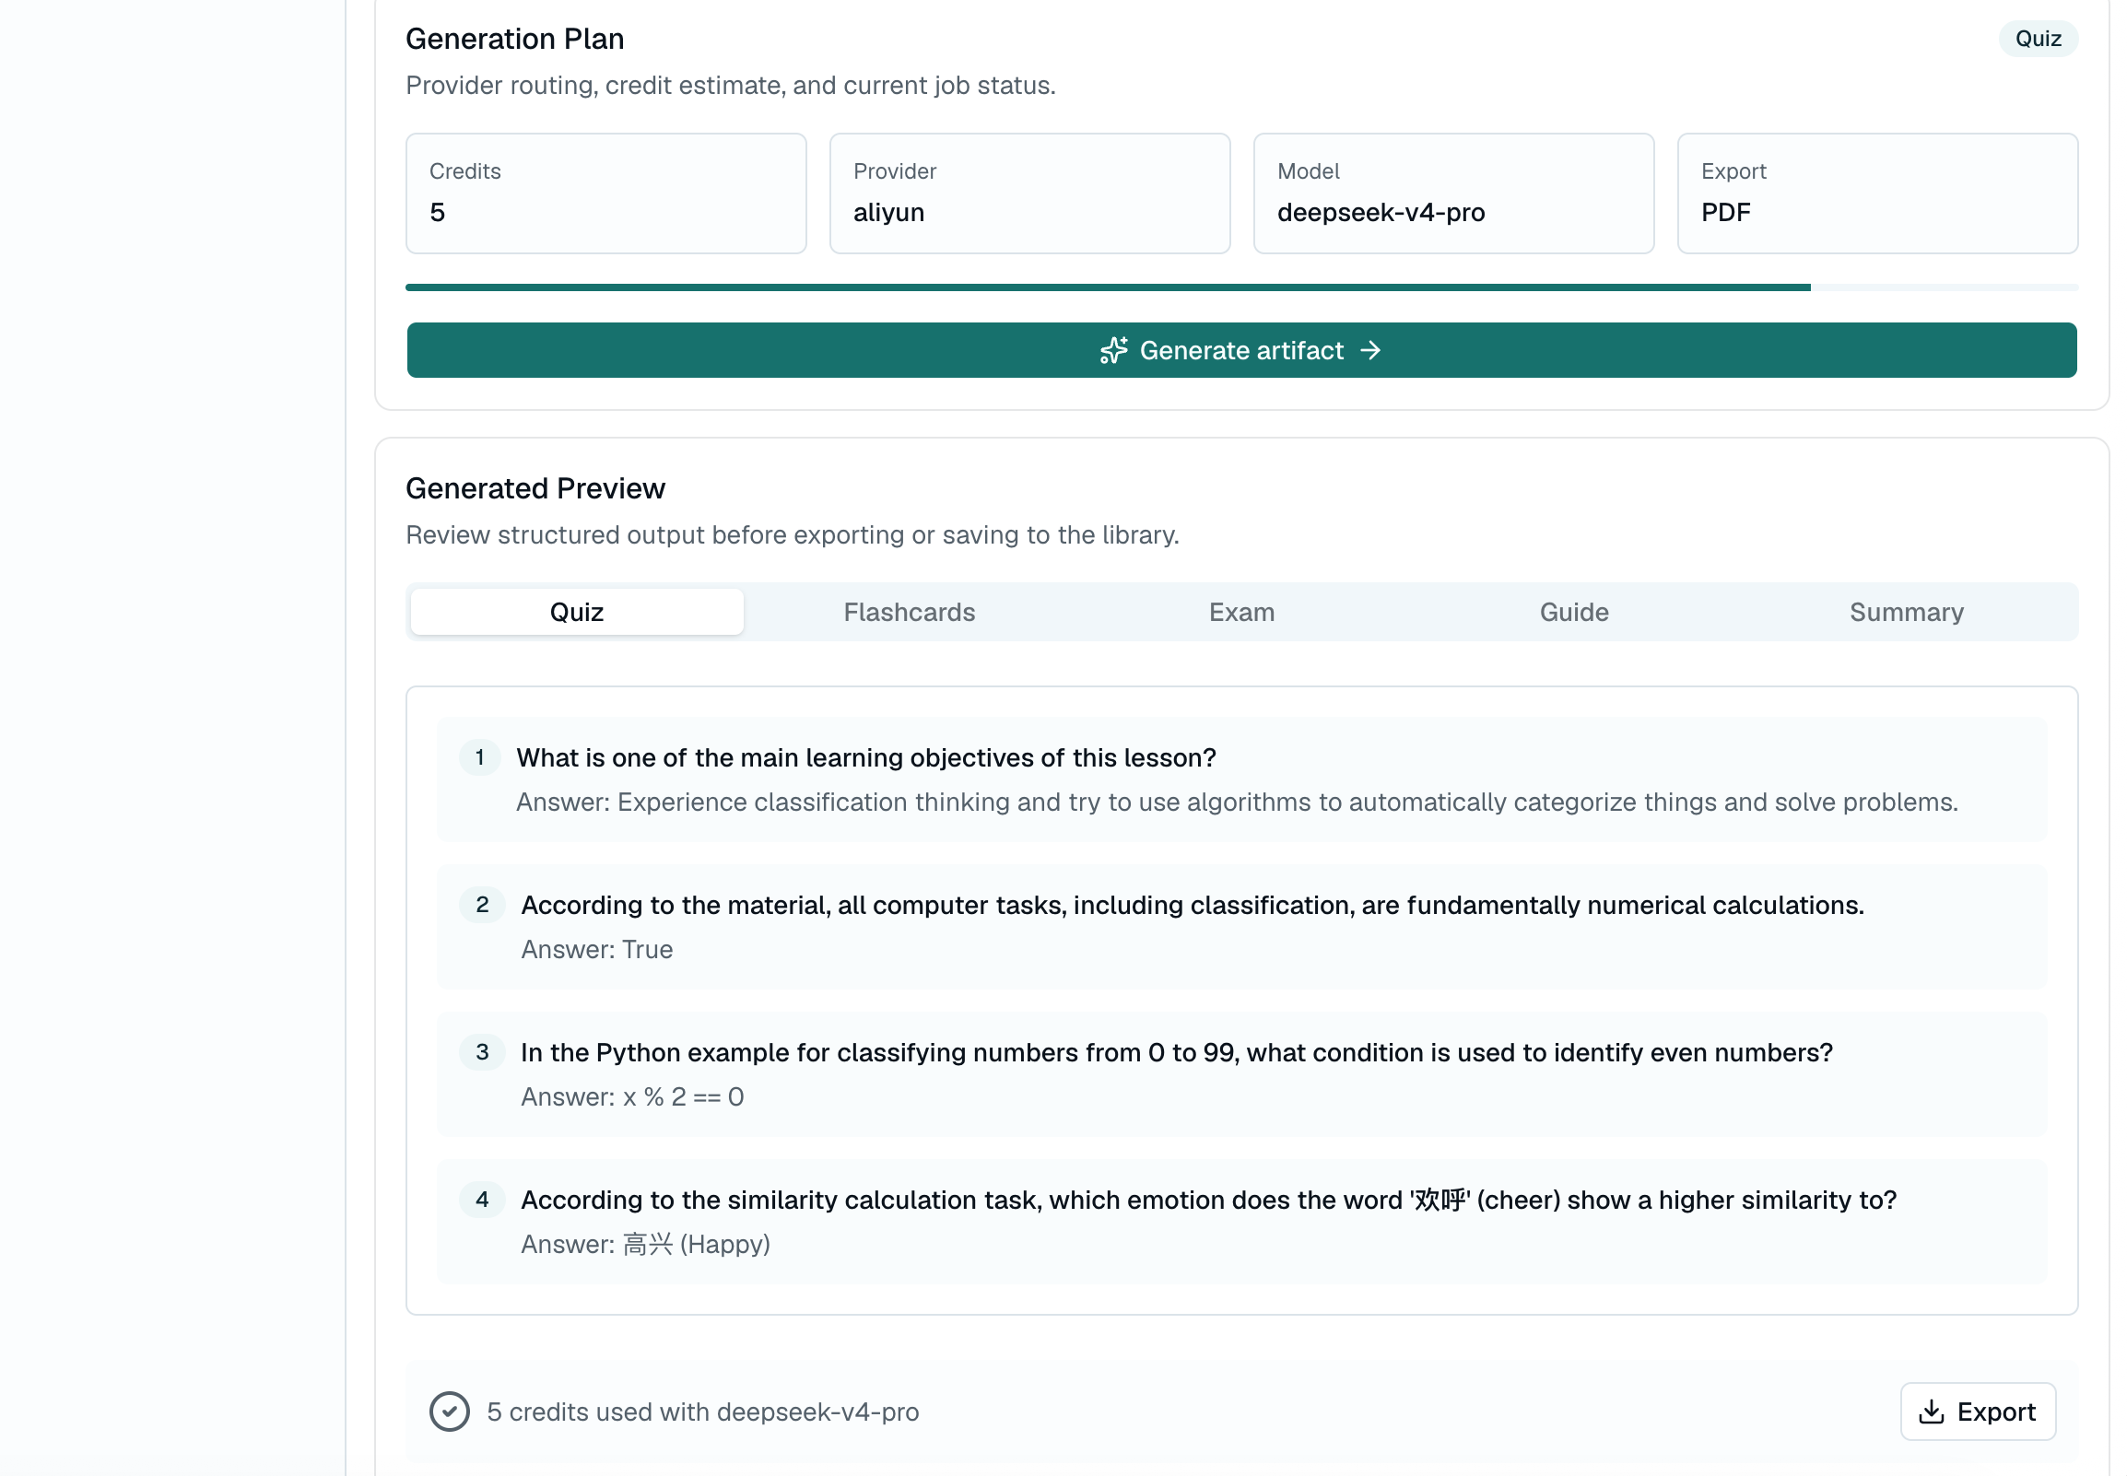Click statement about computer tasks numerical calculations
This screenshot has height=1476, width=2127.
point(1192,905)
